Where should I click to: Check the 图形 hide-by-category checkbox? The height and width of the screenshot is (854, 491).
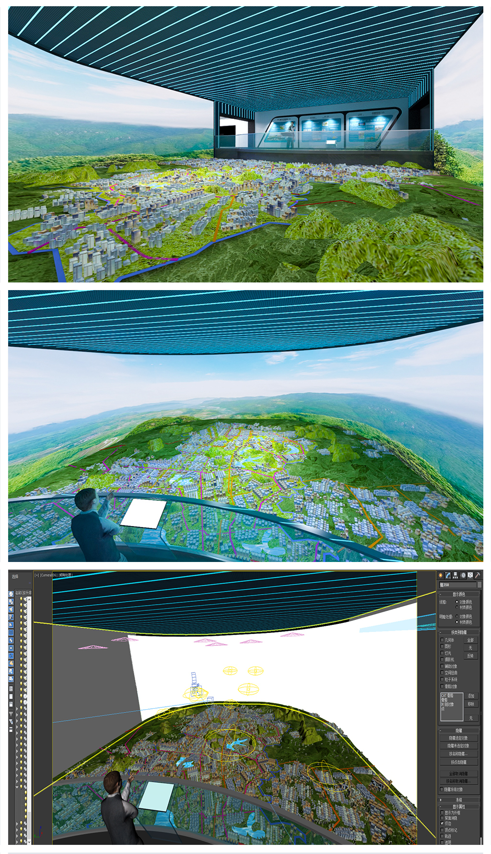tap(442, 646)
